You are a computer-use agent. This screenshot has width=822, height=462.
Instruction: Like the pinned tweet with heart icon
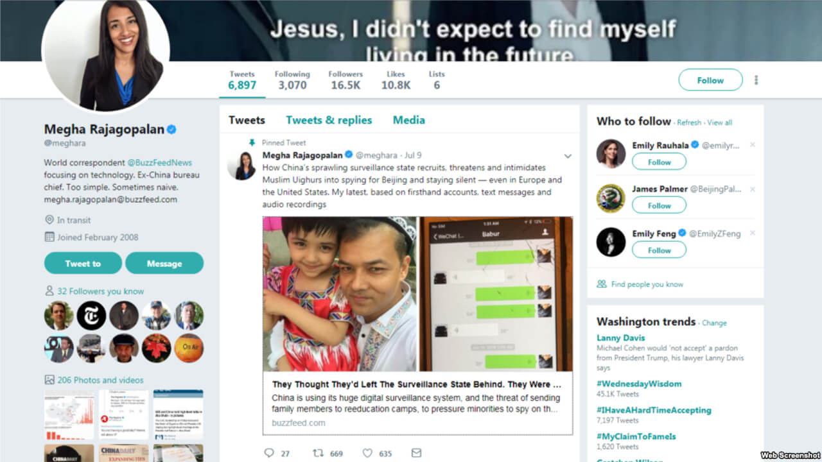click(x=367, y=453)
